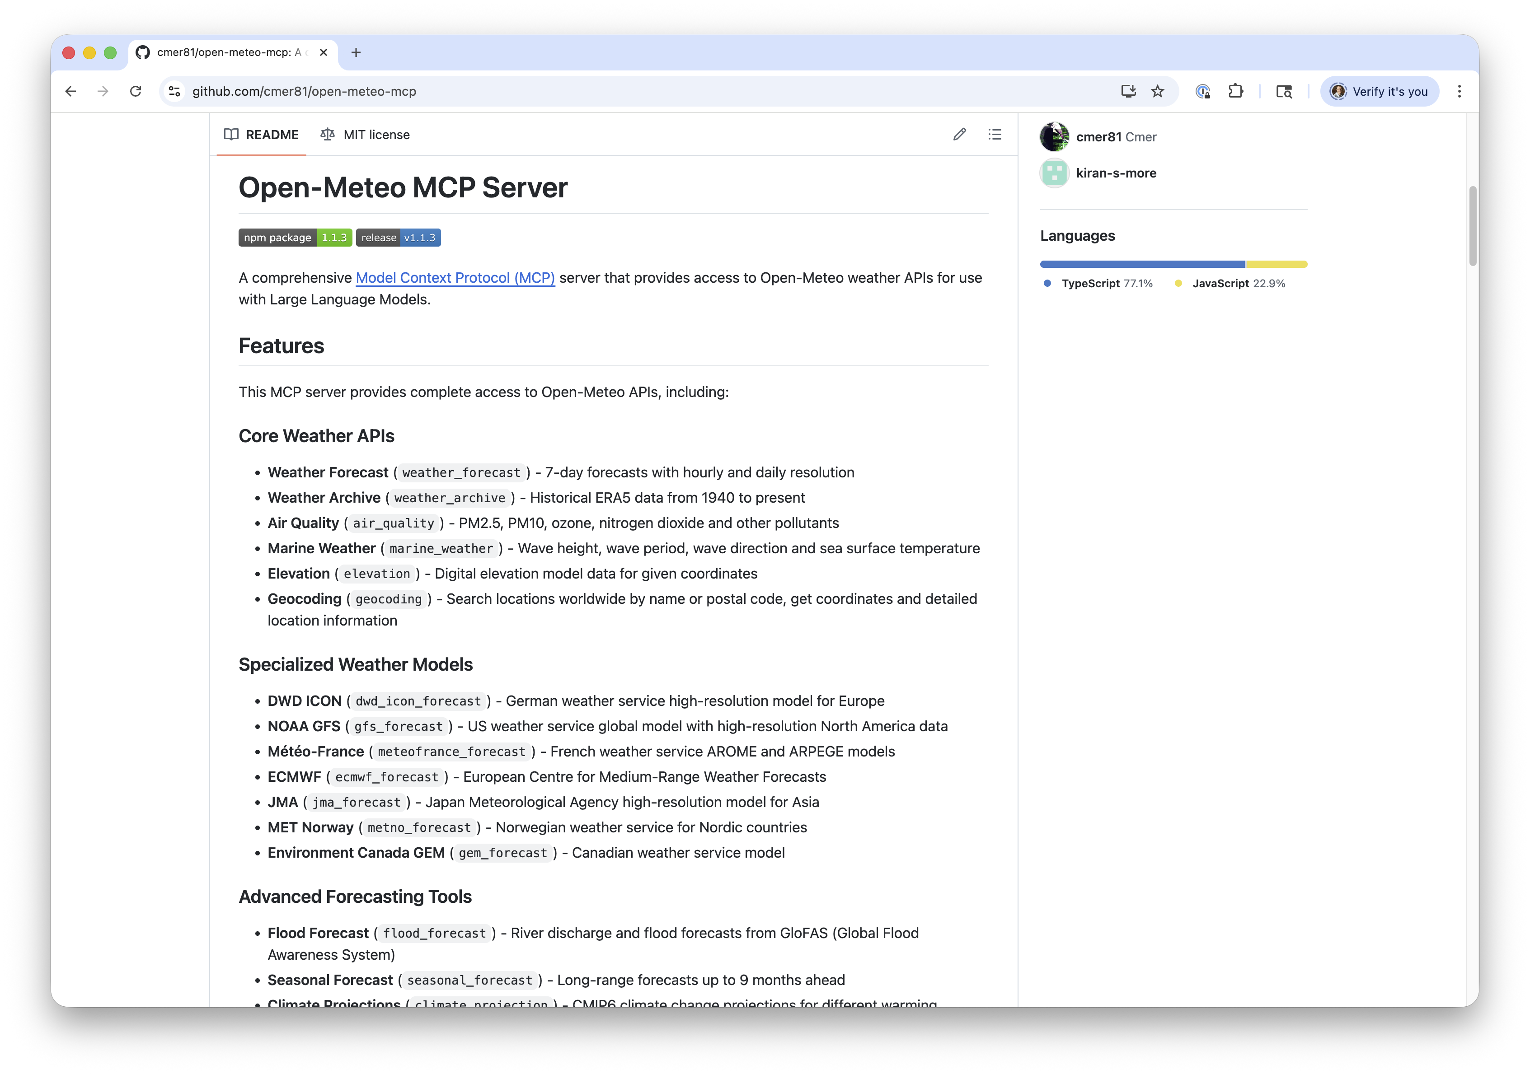Click the release v1.1.3 badge
Image resolution: width=1530 pixels, height=1074 pixels.
click(398, 238)
